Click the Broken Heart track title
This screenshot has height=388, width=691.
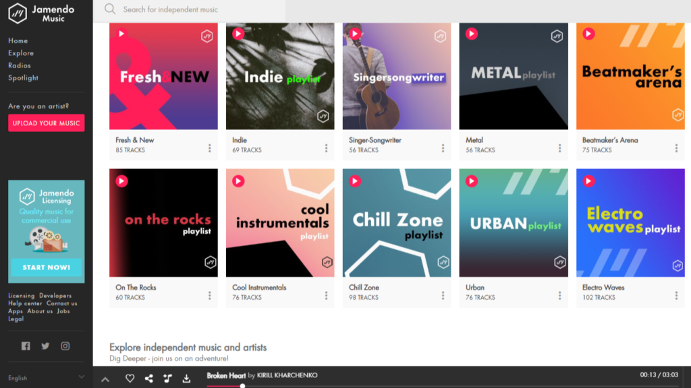coord(226,375)
